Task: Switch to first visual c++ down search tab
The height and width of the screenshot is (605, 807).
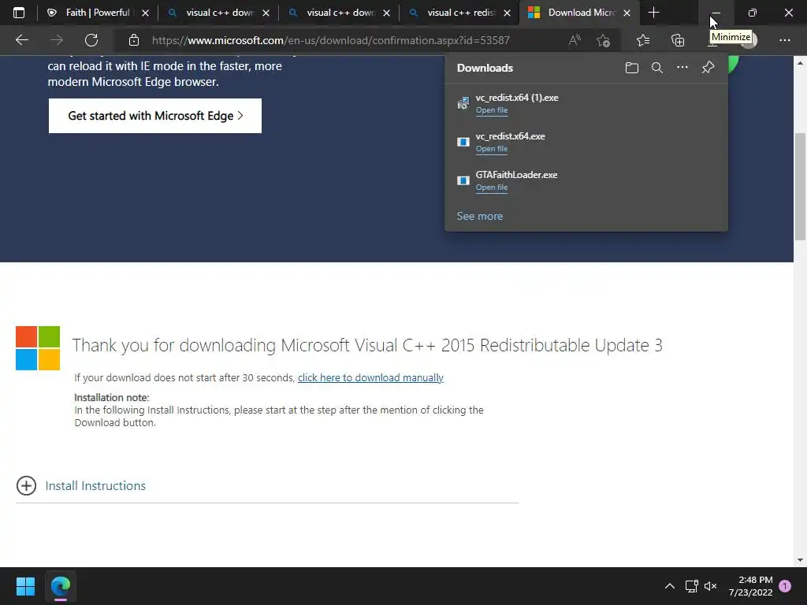Action: [219, 13]
